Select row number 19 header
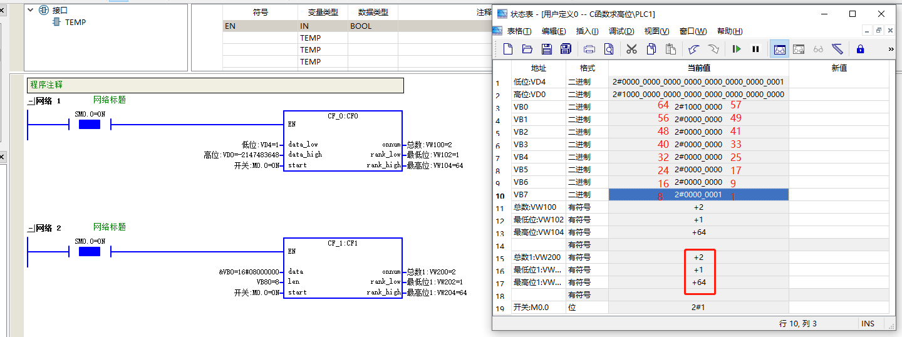The height and width of the screenshot is (337, 902). [502, 308]
